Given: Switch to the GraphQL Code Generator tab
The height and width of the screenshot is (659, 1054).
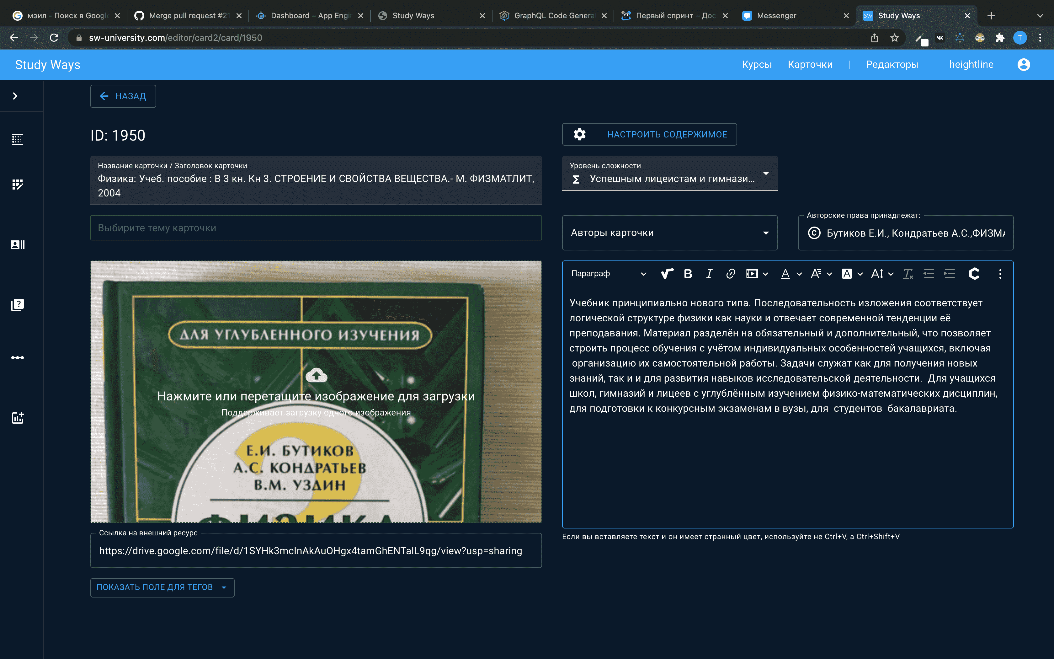Looking at the screenshot, I should point(553,16).
